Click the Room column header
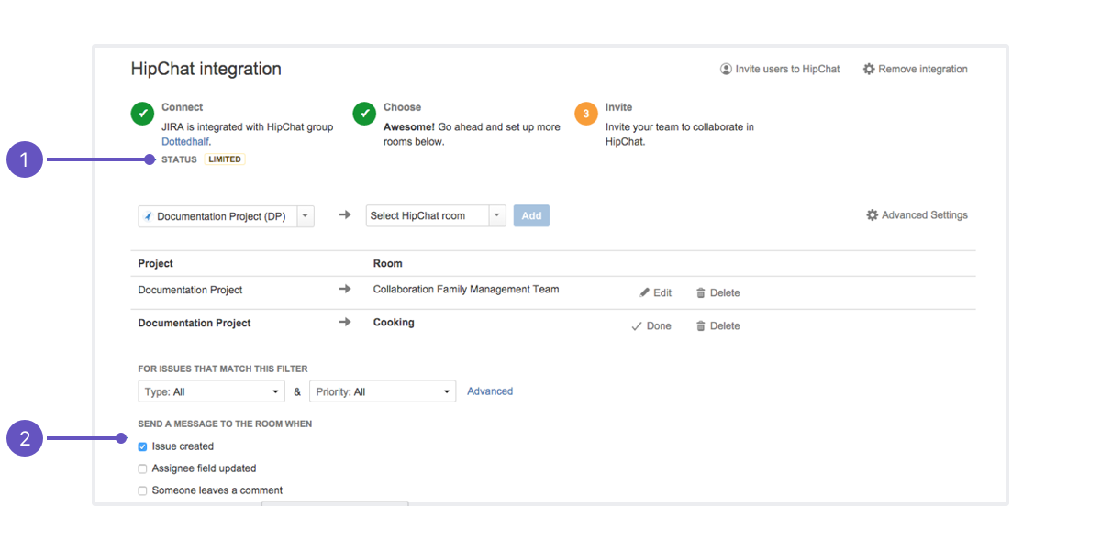1101x550 pixels. 388,263
